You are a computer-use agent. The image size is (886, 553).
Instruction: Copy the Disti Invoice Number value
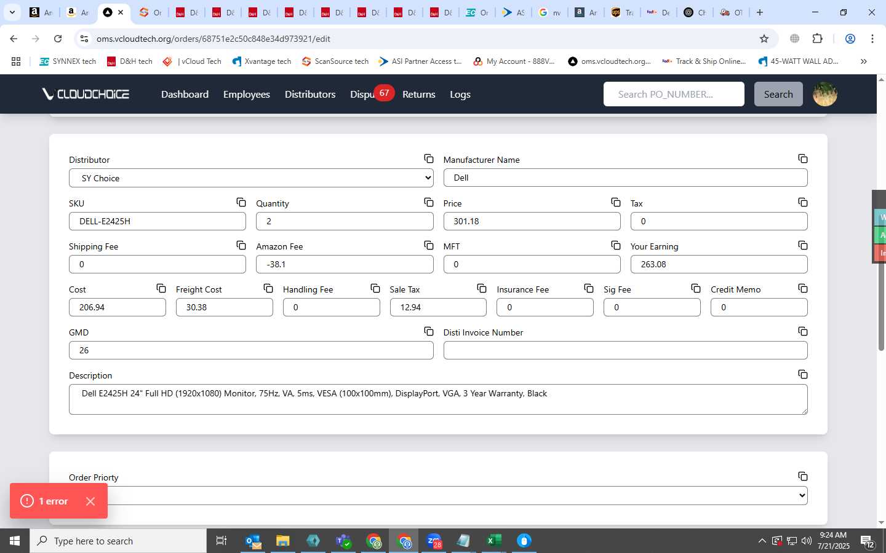click(x=803, y=331)
